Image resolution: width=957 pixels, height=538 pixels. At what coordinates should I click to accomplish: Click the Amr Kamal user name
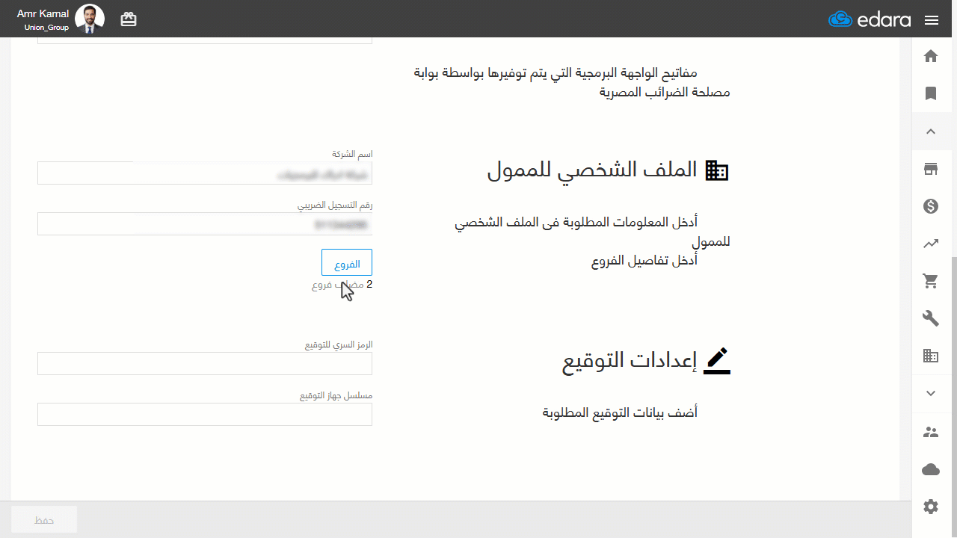(x=43, y=13)
